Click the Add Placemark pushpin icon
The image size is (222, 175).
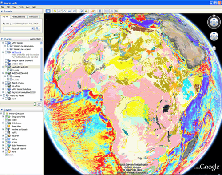[x=55, y=11]
